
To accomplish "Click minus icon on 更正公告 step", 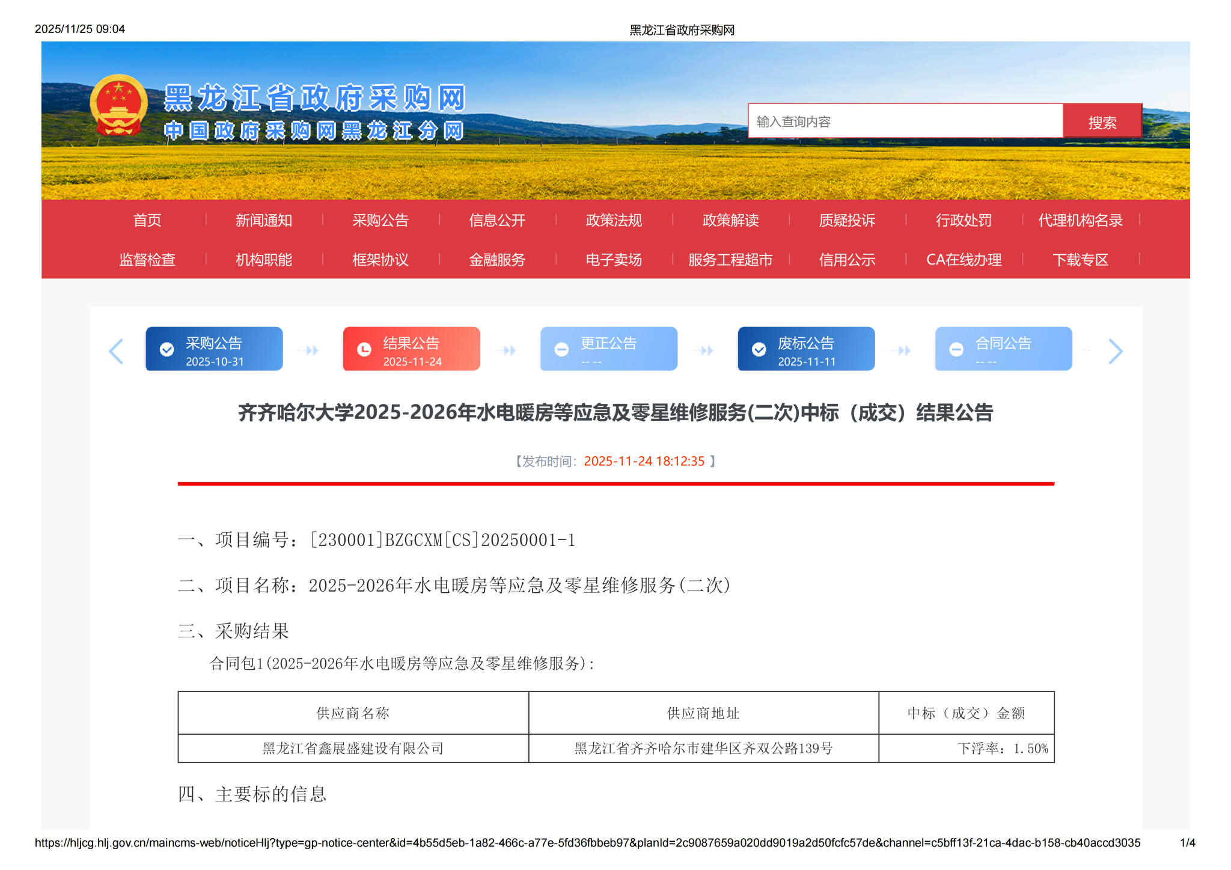I will [x=561, y=349].
